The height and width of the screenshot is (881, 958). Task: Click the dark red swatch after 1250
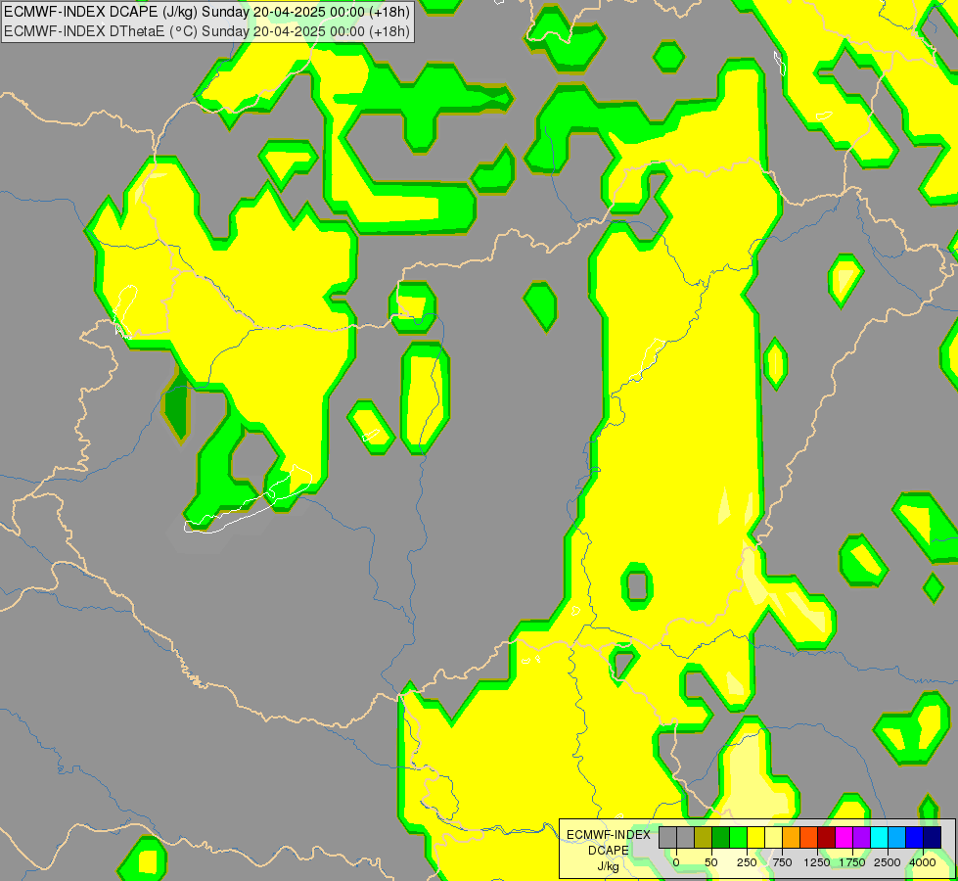click(827, 838)
